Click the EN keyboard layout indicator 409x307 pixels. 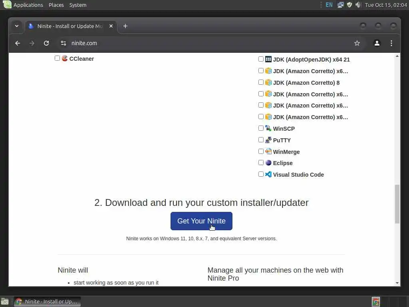click(x=329, y=5)
